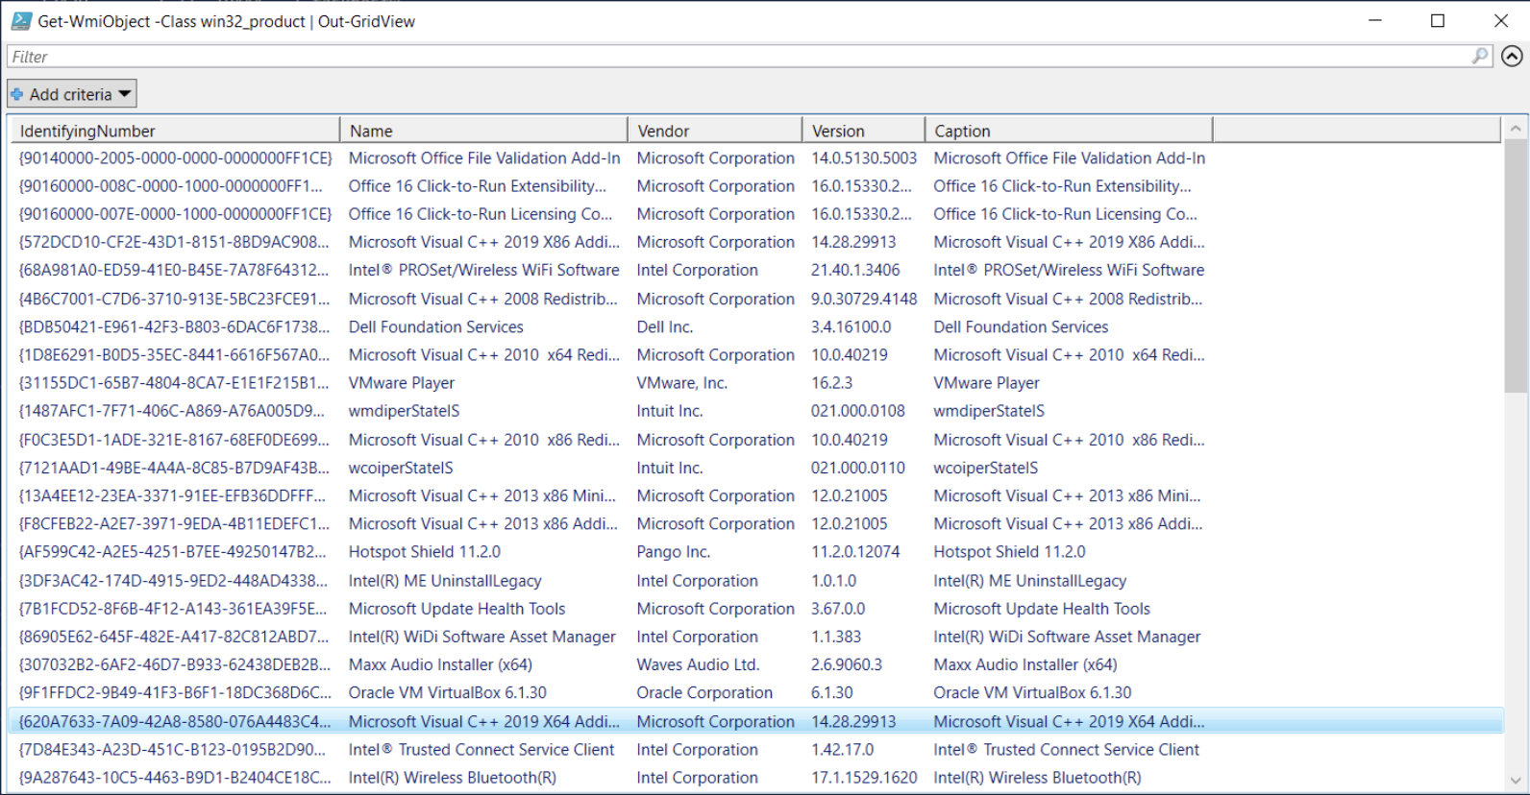Click highlighted IdentifyingNumber starting with {620A7633
This screenshot has height=795, width=1530.
click(174, 722)
